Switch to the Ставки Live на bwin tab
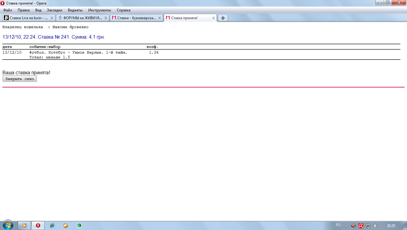The height and width of the screenshot is (230, 407). [x=29, y=18]
